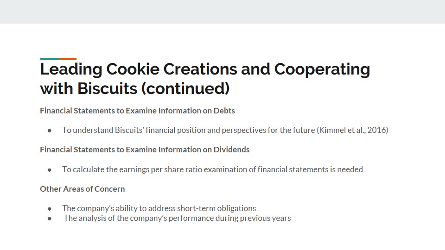Click the orange accent bar above the title
This screenshot has width=445, height=250.
(68, 59)
